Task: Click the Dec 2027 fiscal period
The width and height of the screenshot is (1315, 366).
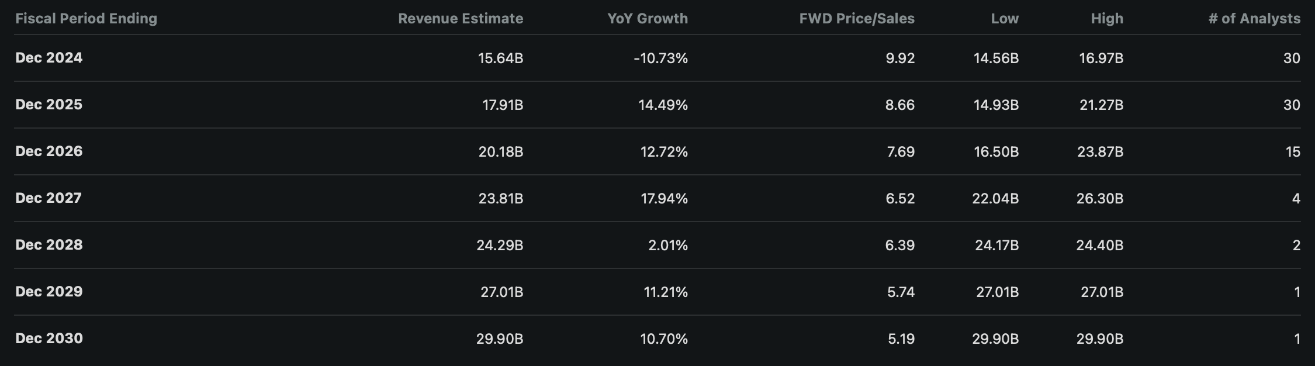Action: click(49, 198)
